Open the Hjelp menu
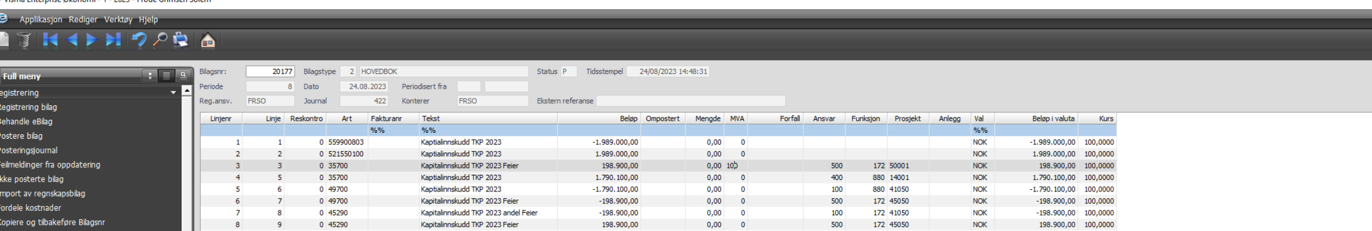Image resolution: width=1372 pixels, height=231 pixels. point(148,19)
